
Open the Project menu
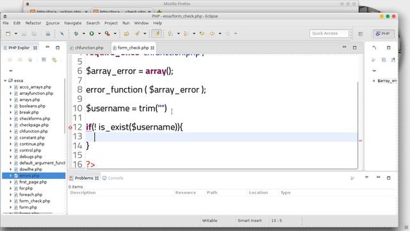[111, 23]
